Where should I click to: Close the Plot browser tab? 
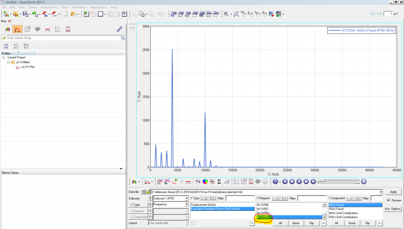coord(10,21)
